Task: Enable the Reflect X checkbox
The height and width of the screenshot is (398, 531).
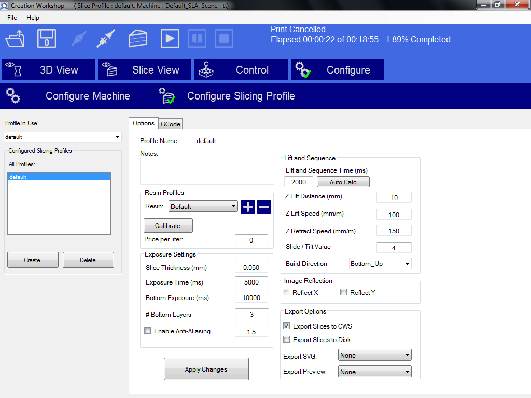Action: tap(286, 293)
